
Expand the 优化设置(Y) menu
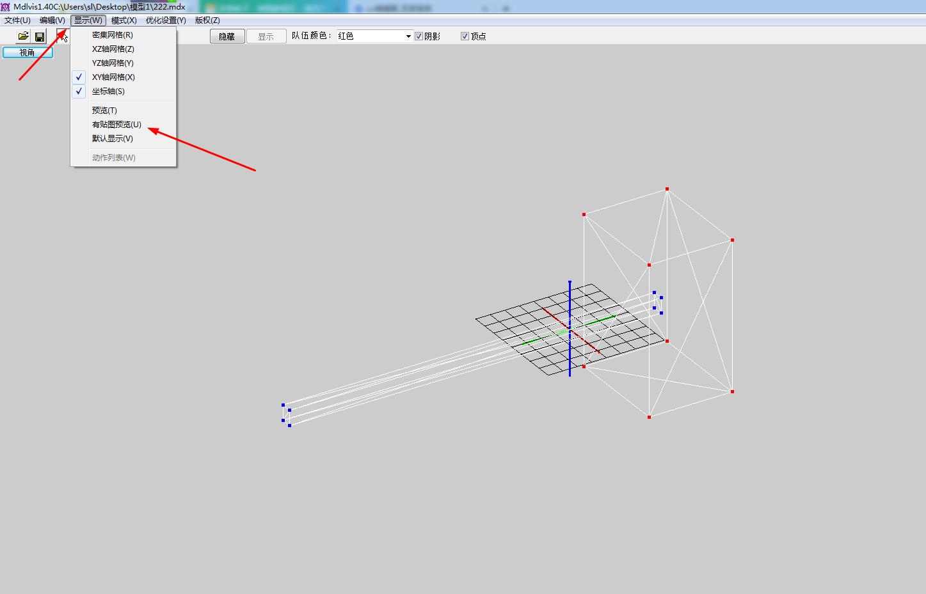(166, 20)
